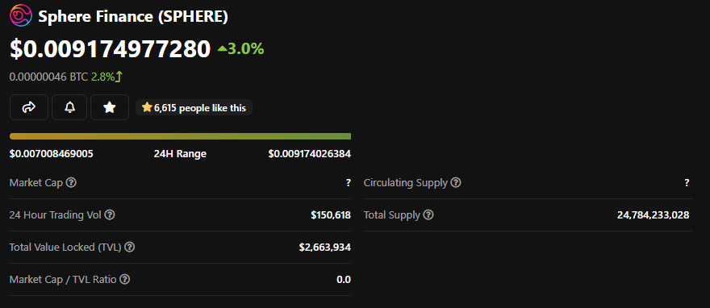Click the BTC 2.8% change arrow
Image resolution: width=710 pixels, height=308 pixels.
[x=119, y=77]
